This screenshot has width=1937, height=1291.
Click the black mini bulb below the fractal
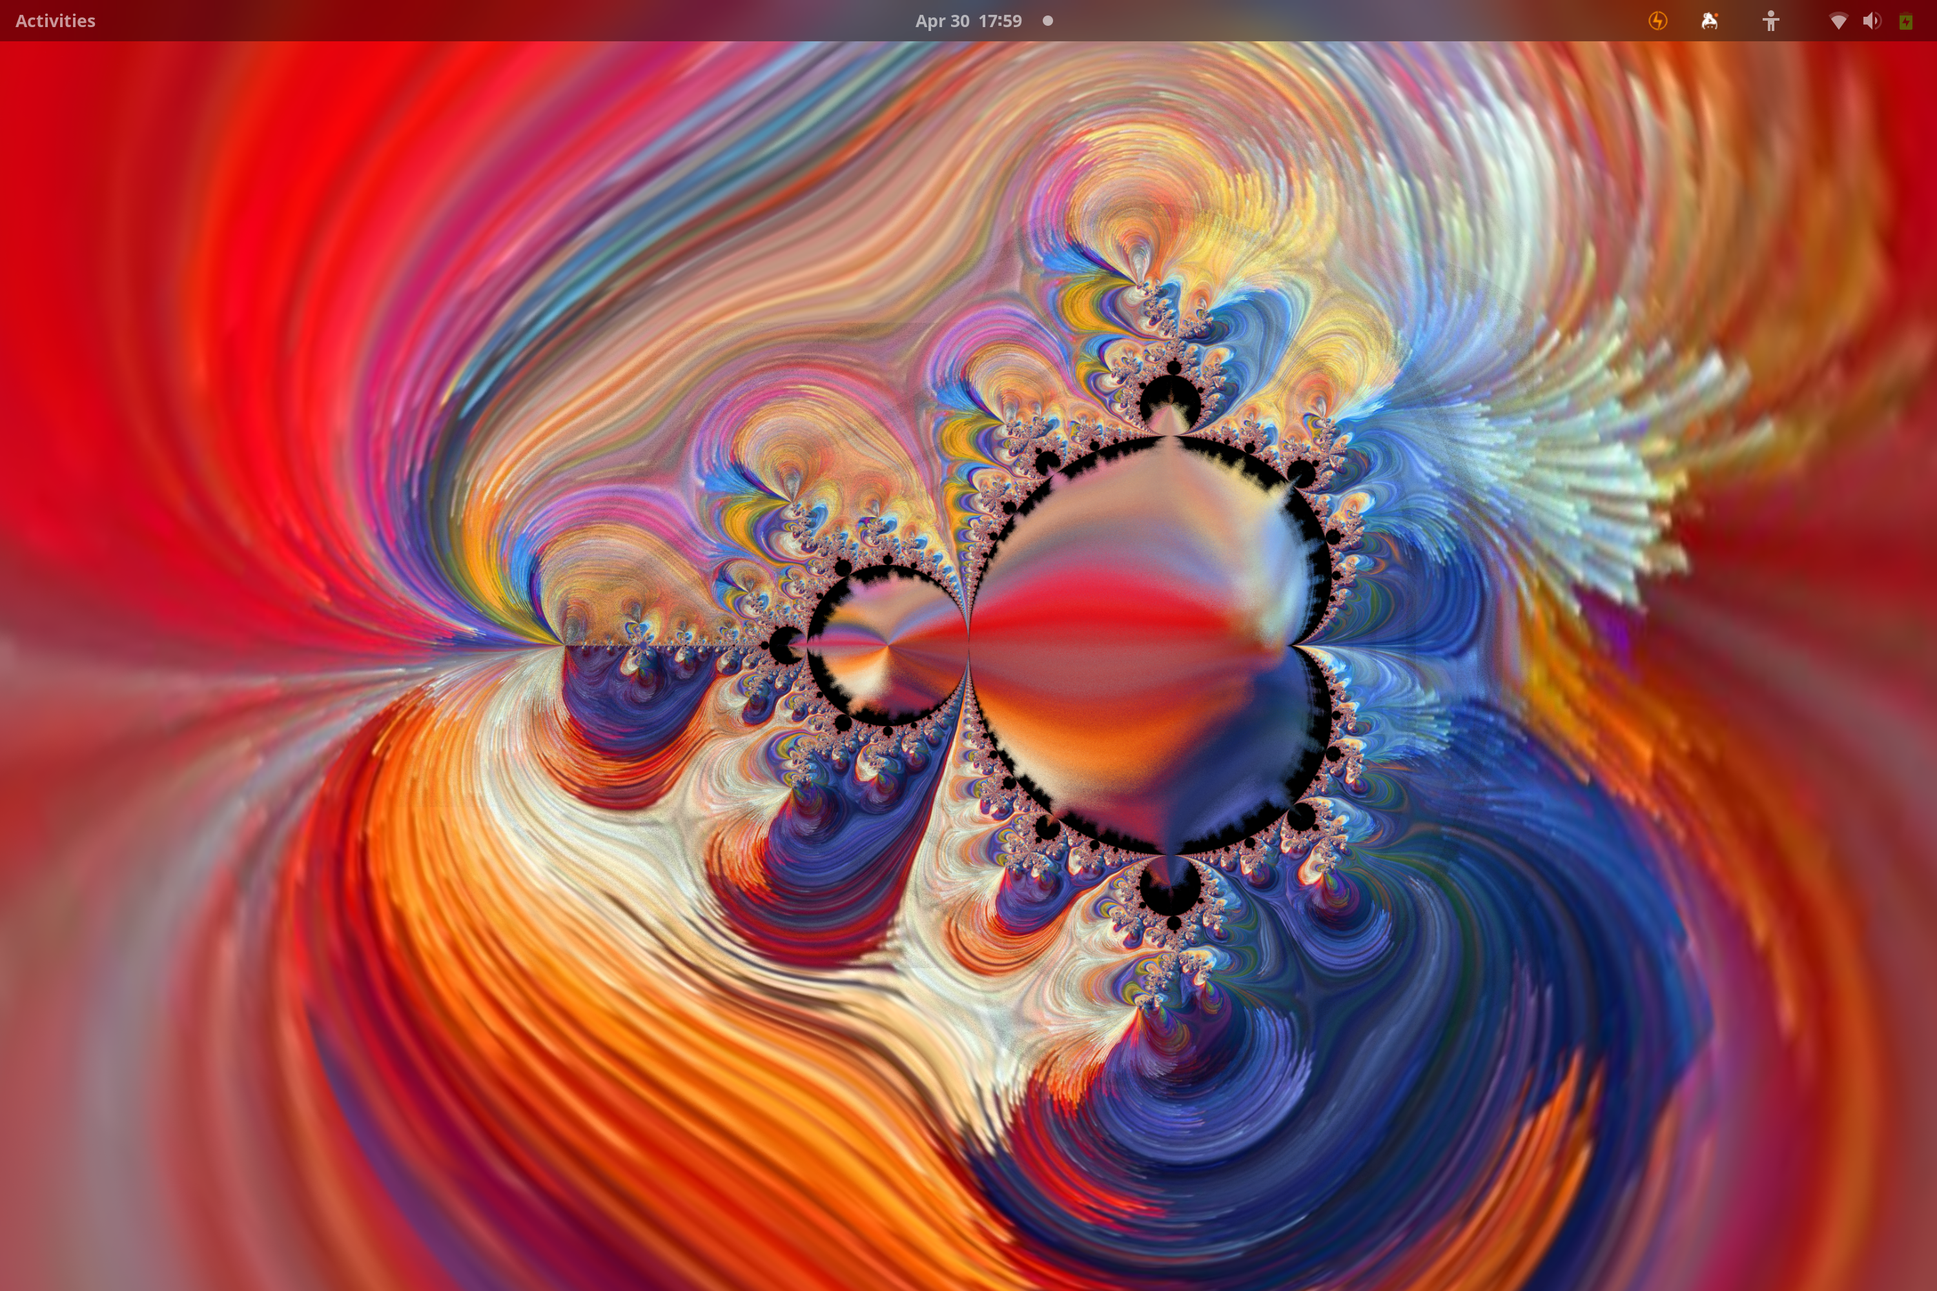tap(1169, 893)
